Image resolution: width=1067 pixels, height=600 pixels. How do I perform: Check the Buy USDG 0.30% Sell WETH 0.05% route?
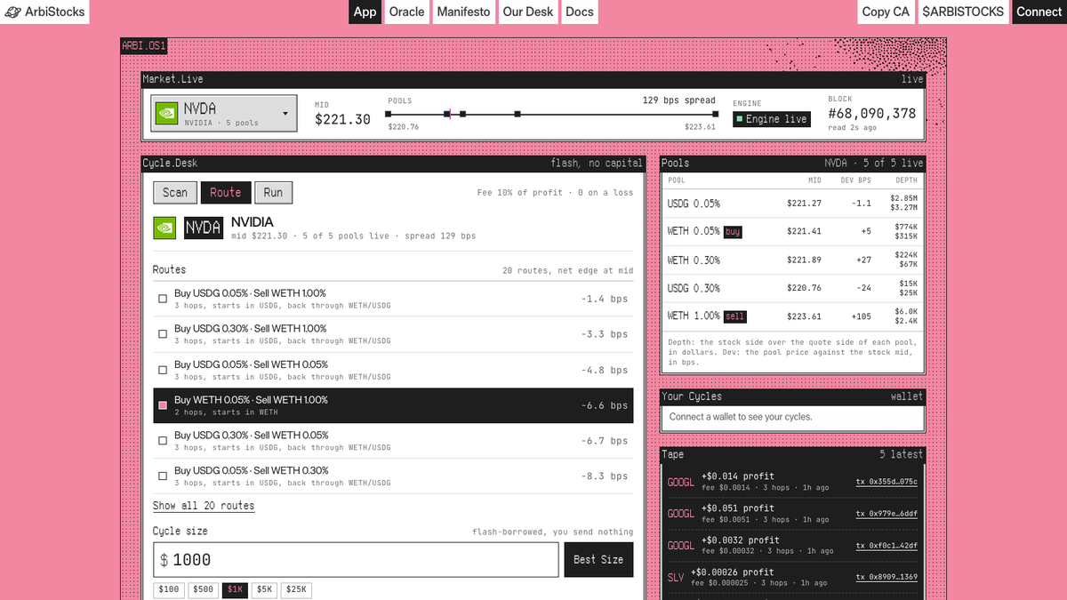click(163, 441)
